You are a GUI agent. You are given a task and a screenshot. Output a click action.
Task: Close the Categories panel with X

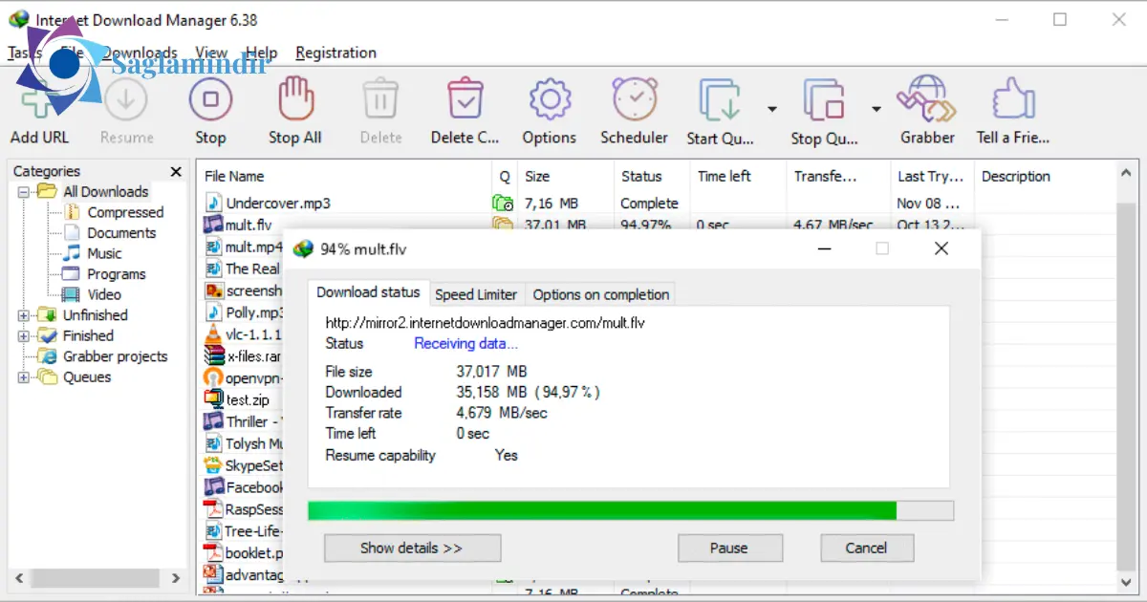176,172
